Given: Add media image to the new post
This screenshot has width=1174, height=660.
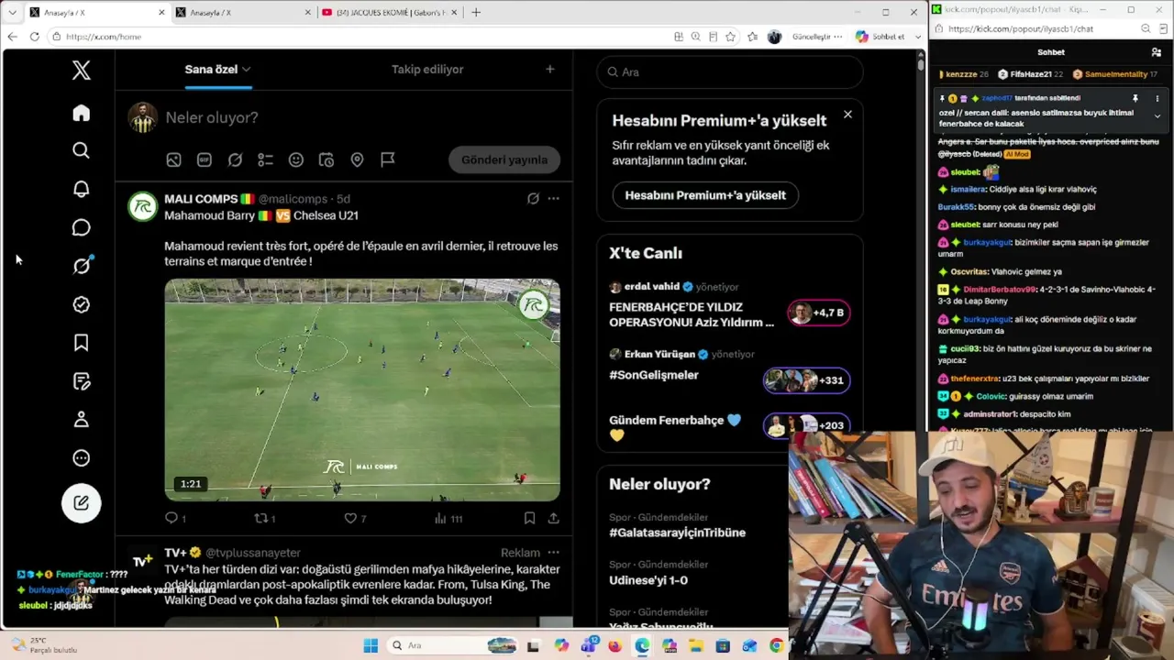Looking at the screenshot, I should click(173, 159).
